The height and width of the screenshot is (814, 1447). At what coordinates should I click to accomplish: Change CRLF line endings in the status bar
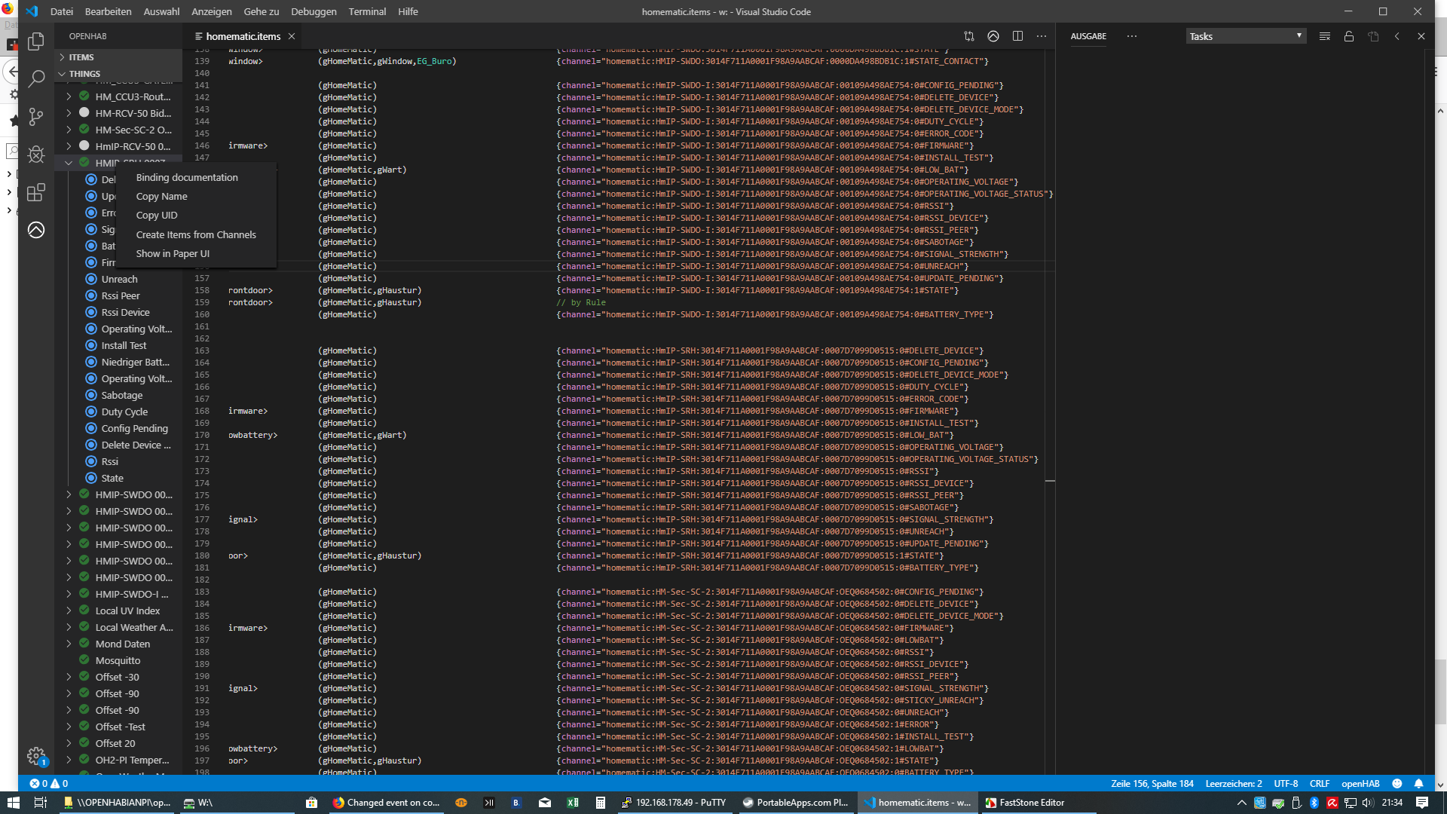pos(1320,783)
